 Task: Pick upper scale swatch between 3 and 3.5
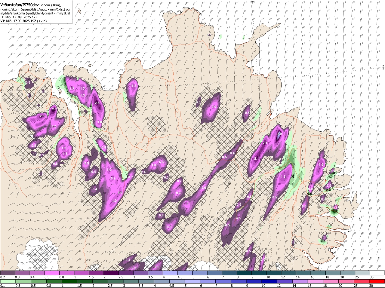(141, 273)
